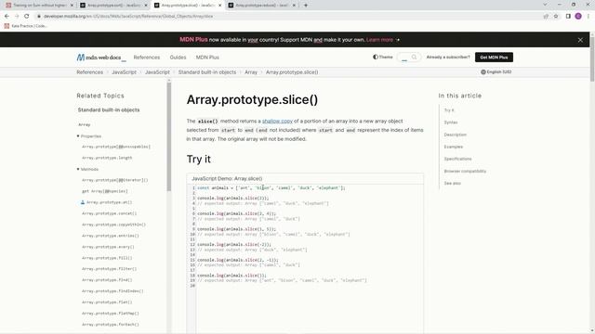Open the tab search dropdown arrow
Viewport: 595px width, 334px height.
545,5
